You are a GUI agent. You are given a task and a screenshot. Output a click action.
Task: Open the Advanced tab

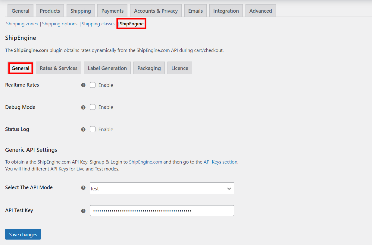pos(261,11)
